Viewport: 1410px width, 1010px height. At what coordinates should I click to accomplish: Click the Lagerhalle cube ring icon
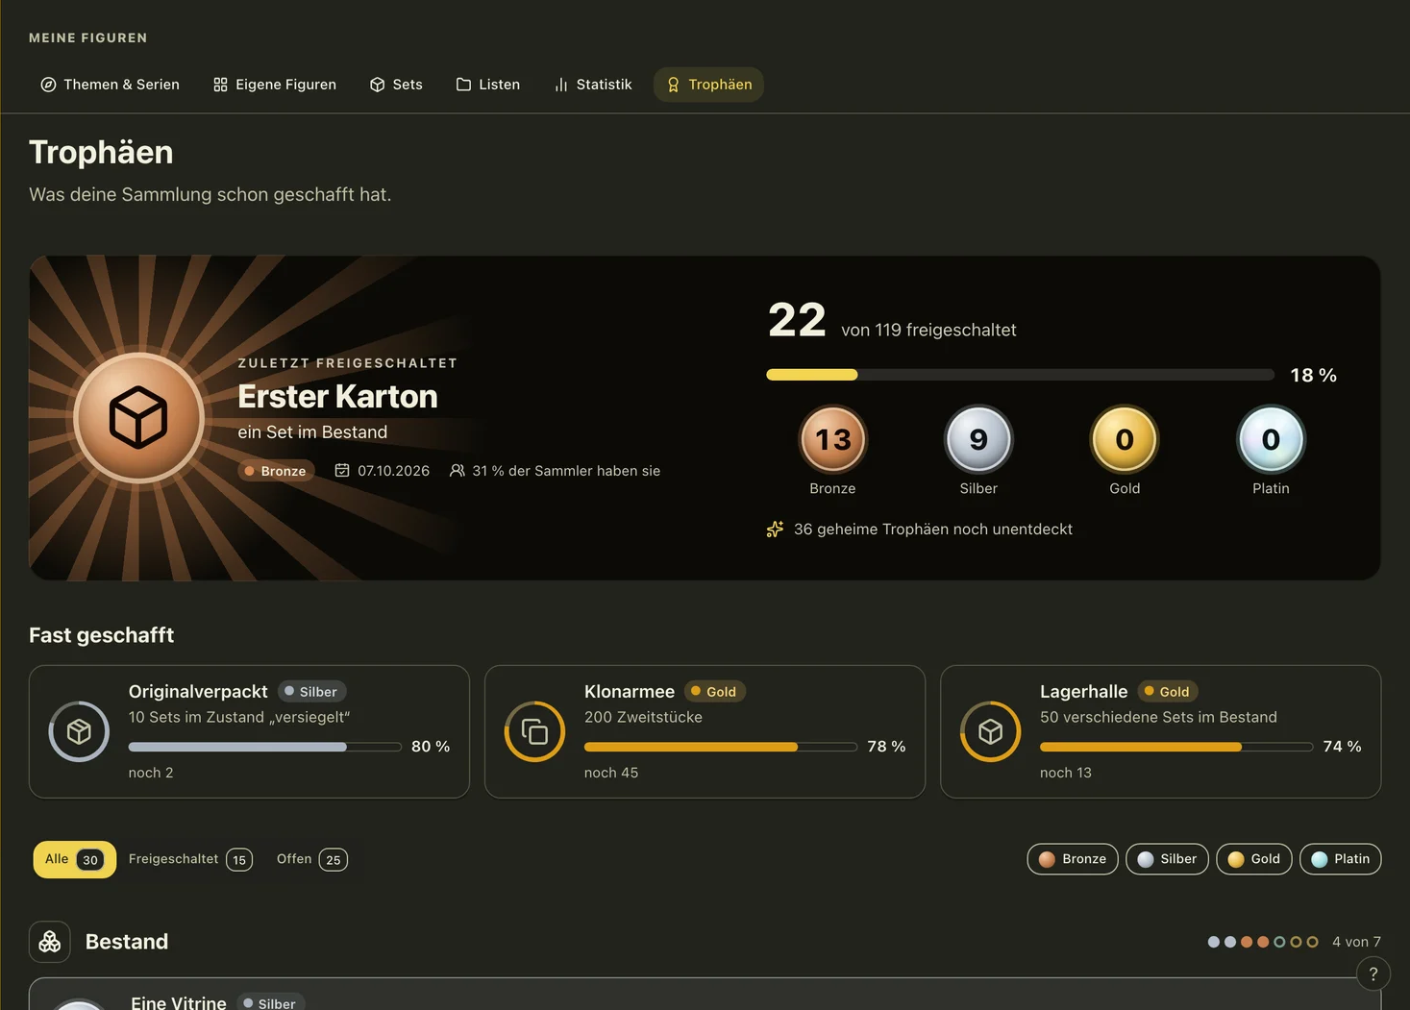(x=990, y=731)
